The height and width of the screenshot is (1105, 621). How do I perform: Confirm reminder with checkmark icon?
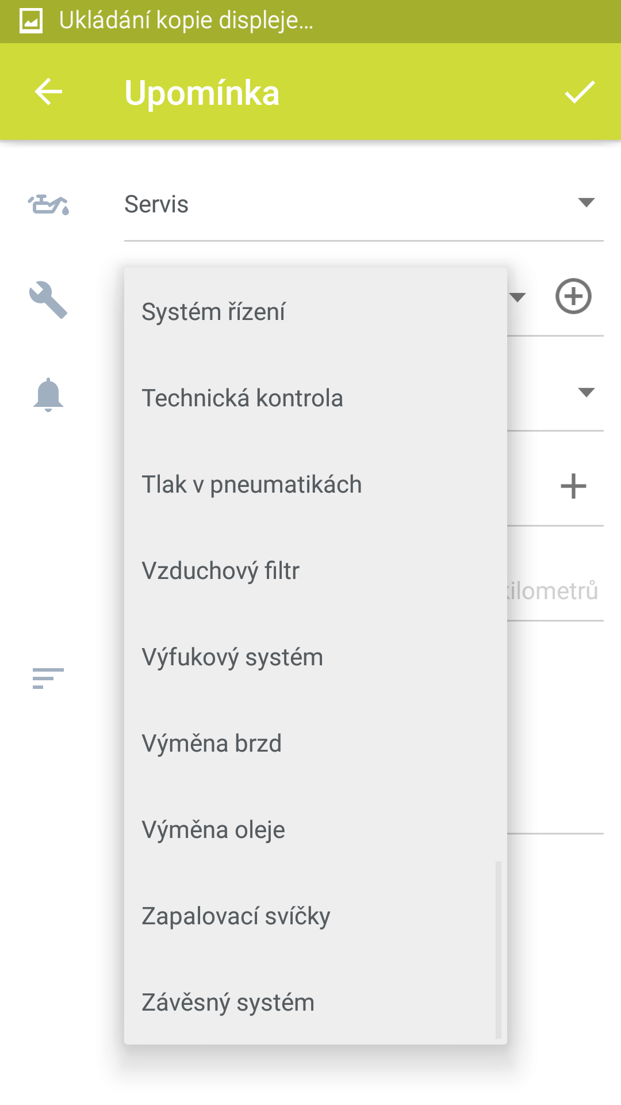click(x=580, y=92)
